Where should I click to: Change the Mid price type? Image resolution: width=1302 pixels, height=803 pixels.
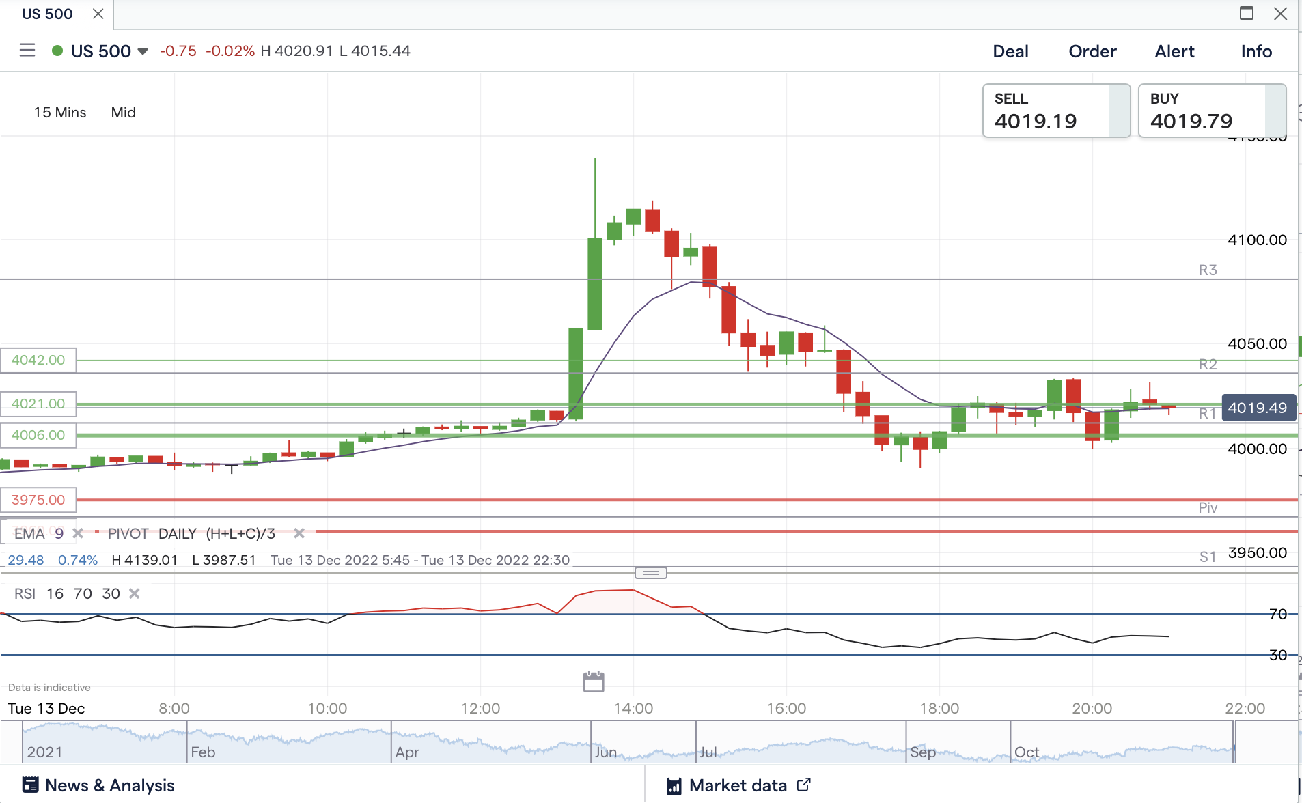(124, 113)
